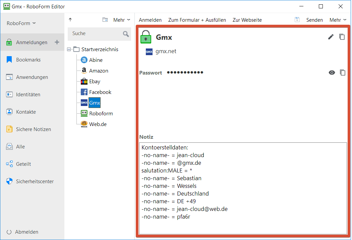Click the Abine icon in the list

tap(84, 60)
